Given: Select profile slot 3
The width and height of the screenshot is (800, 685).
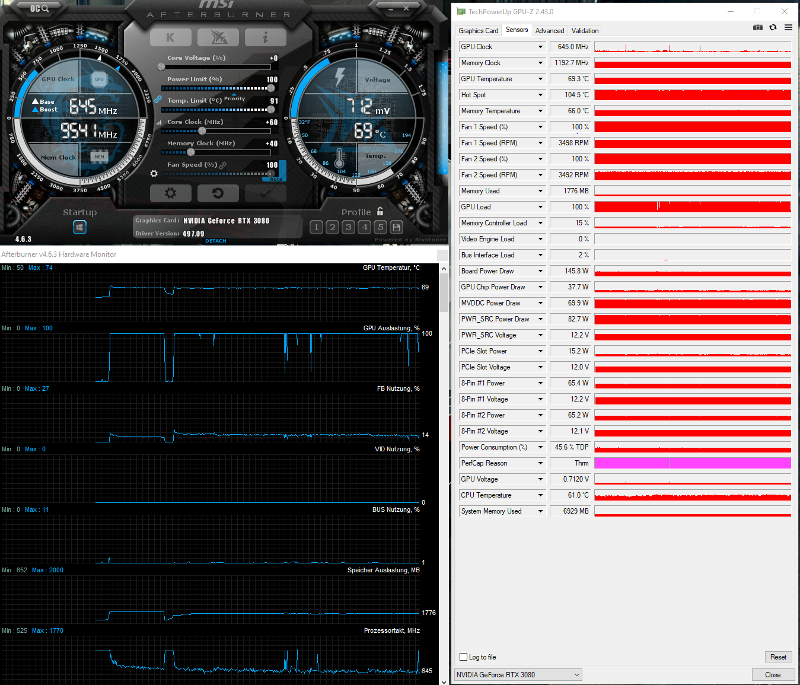Looking at the screenshot, I should coord(348,227).
